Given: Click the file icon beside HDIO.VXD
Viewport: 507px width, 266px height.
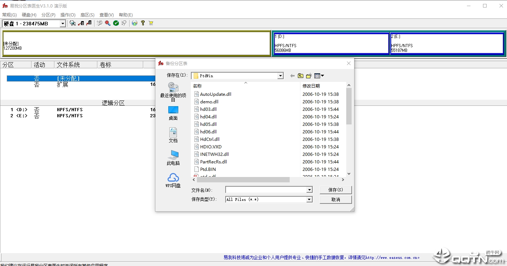Looking at the screenshot, I should pos(196,147).
